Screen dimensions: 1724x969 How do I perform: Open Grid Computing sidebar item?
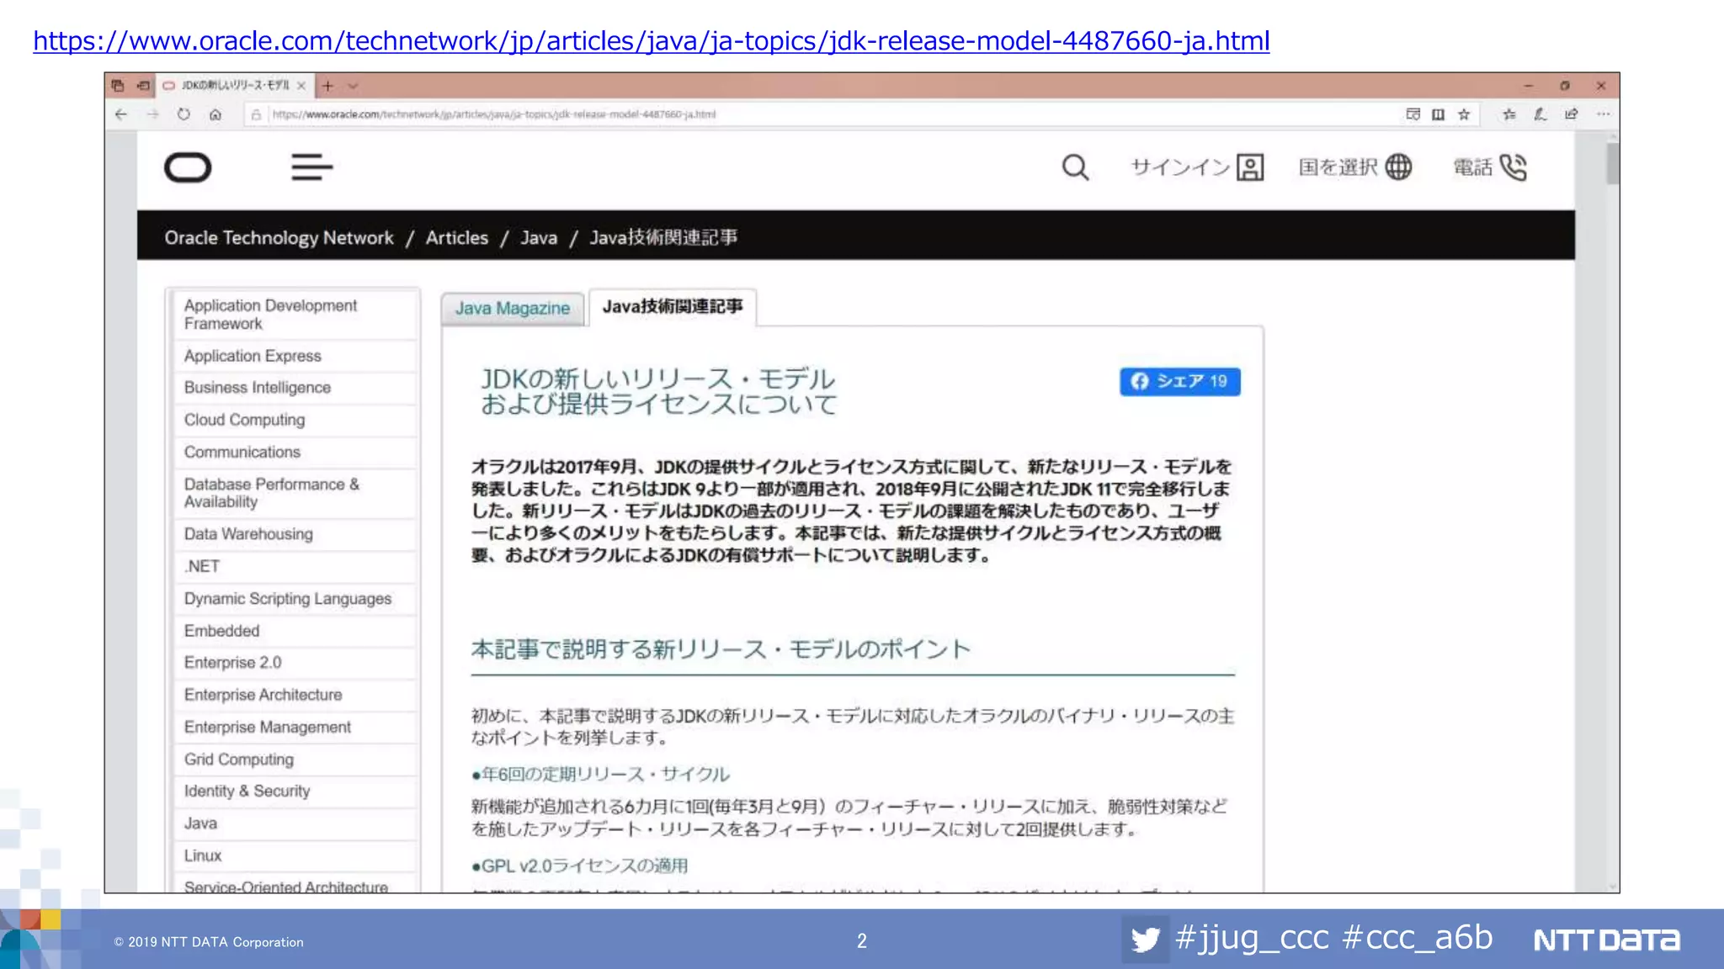pyautogui.click(x=295, y=760)
